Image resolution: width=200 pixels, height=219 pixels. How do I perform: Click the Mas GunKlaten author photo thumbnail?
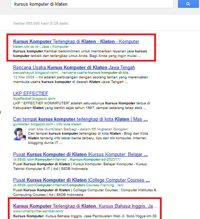point(20,134)
